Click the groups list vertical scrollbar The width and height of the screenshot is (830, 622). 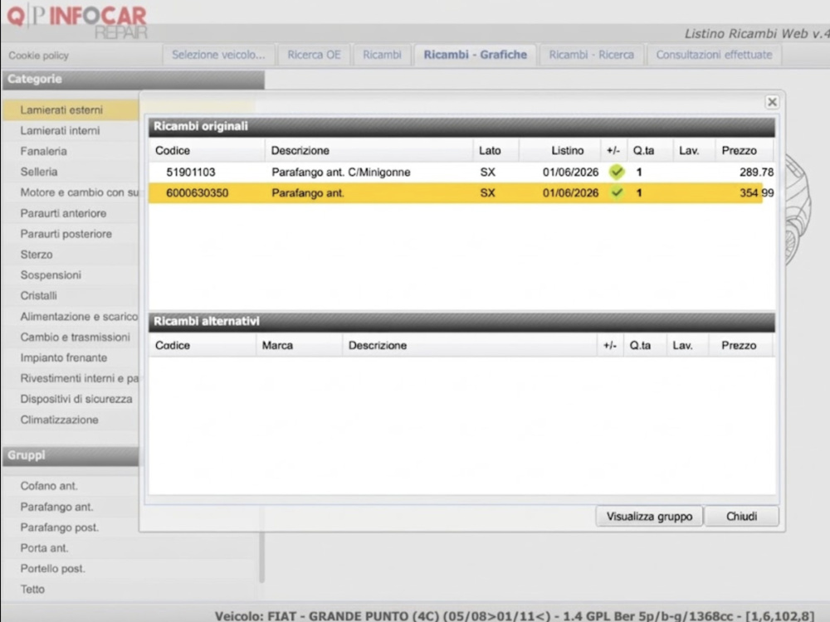pyautogui.click(x=261, y=556)
